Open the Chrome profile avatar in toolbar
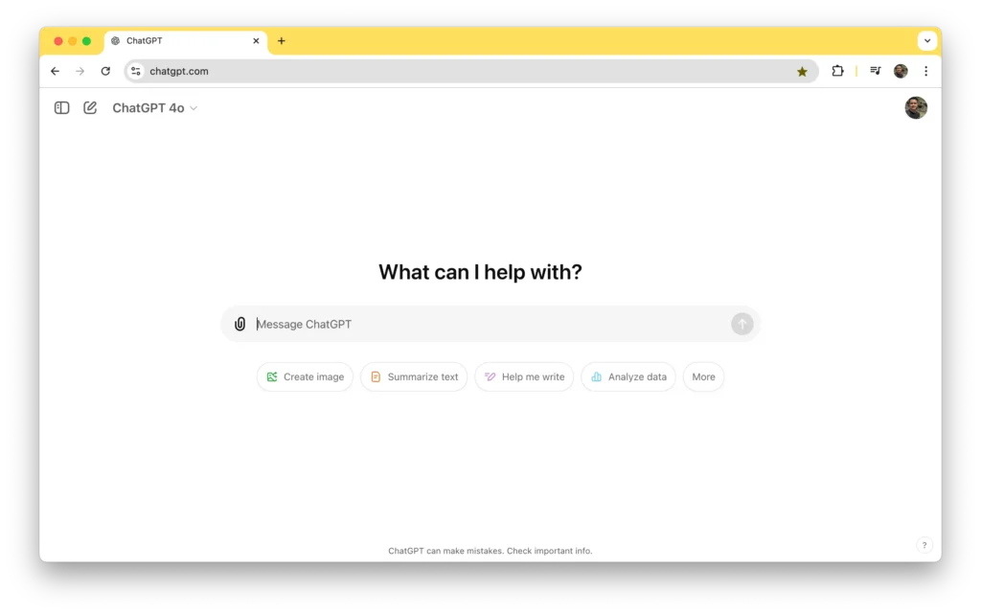This screenshot has width=981, height=614. coord(901,71)
